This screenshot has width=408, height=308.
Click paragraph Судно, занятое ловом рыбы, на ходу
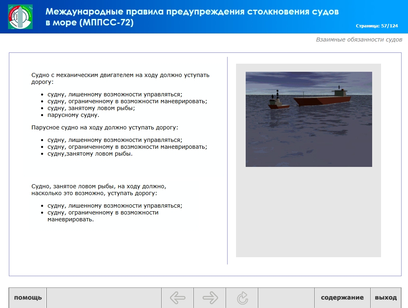pos(99,190)
